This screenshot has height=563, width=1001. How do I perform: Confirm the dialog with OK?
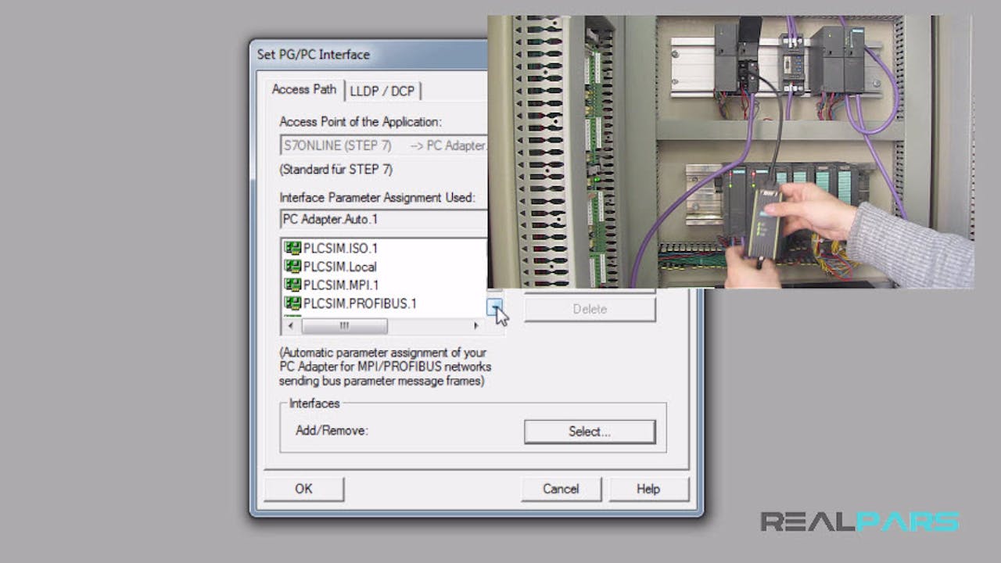click(303, 489)
